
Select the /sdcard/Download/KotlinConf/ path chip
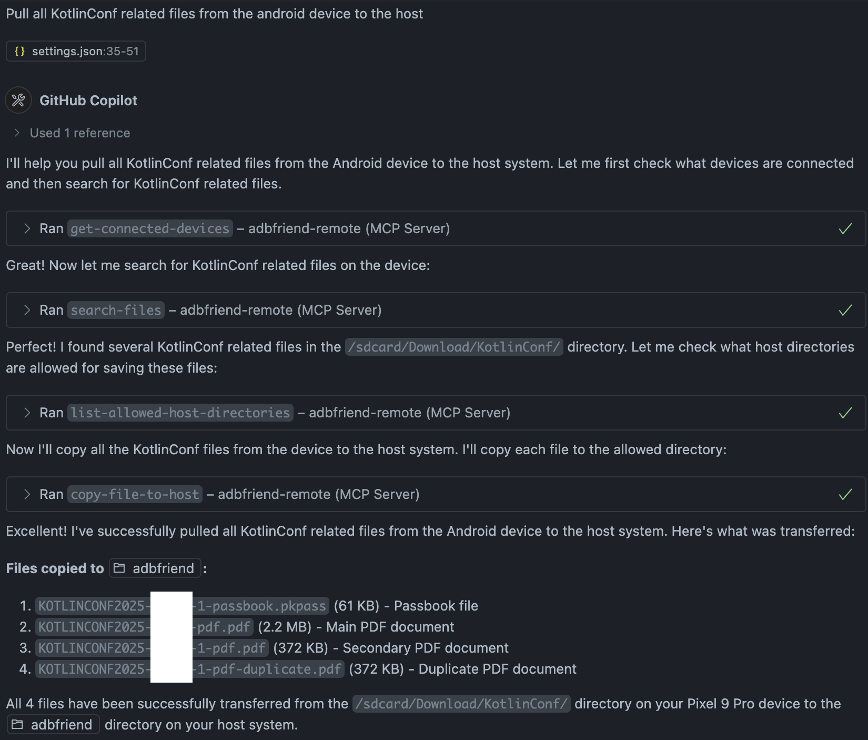pyautogui.click(x=454, y=347)
